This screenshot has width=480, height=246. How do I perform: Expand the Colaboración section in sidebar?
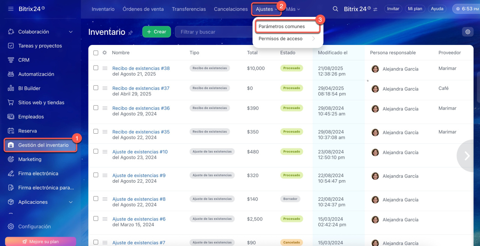71,32
